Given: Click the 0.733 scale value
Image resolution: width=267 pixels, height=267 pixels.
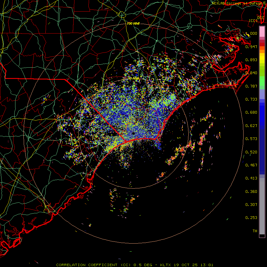Looking at the screenshot, I should [251, 99].
